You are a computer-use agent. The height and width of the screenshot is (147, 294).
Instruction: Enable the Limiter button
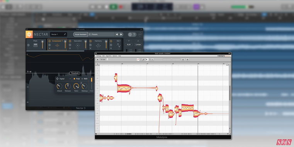coord(138,45)
